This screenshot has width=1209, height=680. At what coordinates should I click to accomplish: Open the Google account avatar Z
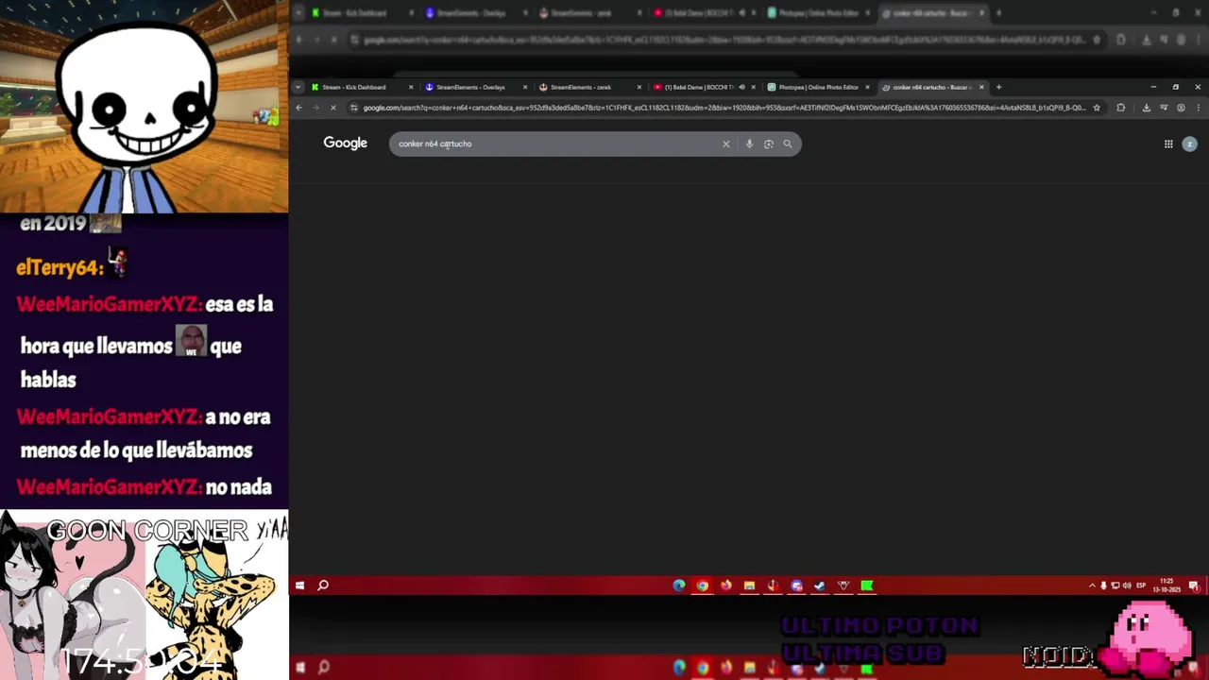[x=1189, y=144]
